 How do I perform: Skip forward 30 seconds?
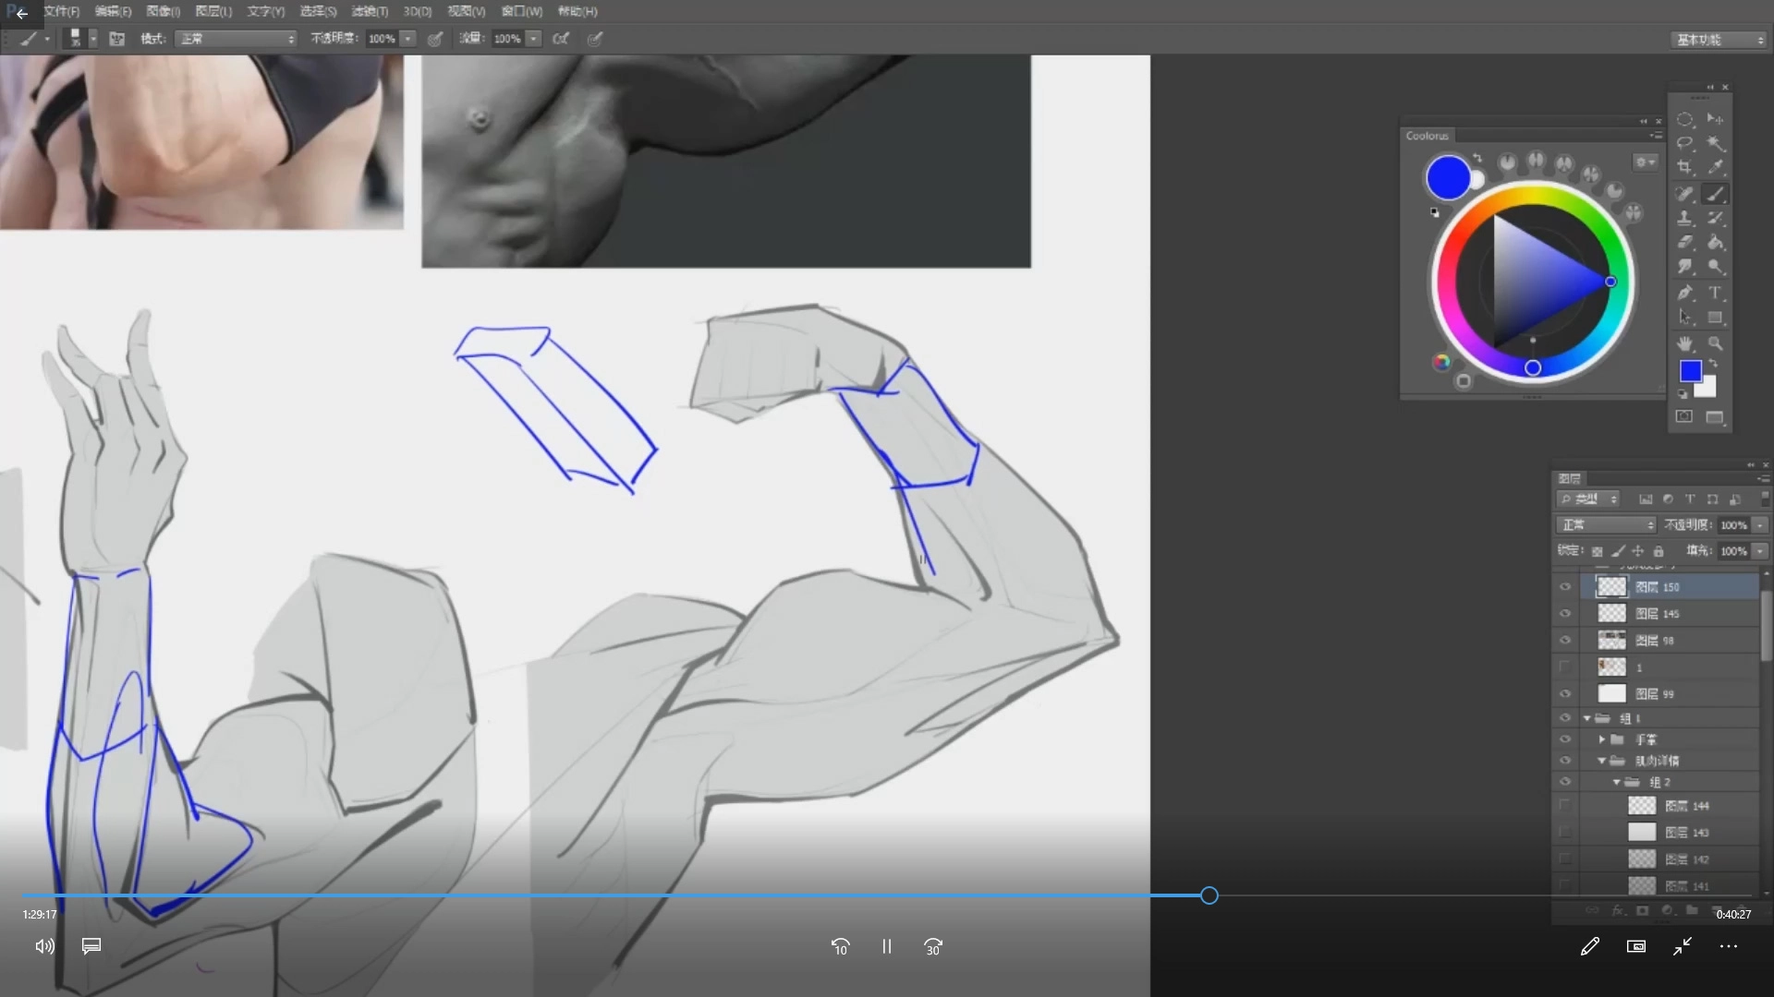(933, 946)
